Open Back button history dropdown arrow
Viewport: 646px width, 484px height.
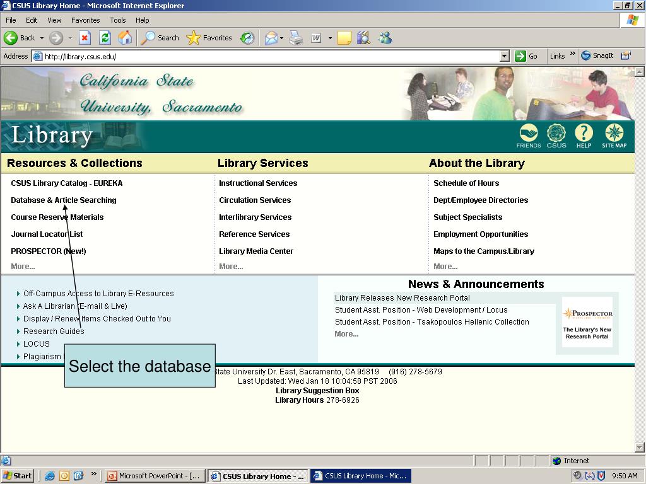point(42,38)
